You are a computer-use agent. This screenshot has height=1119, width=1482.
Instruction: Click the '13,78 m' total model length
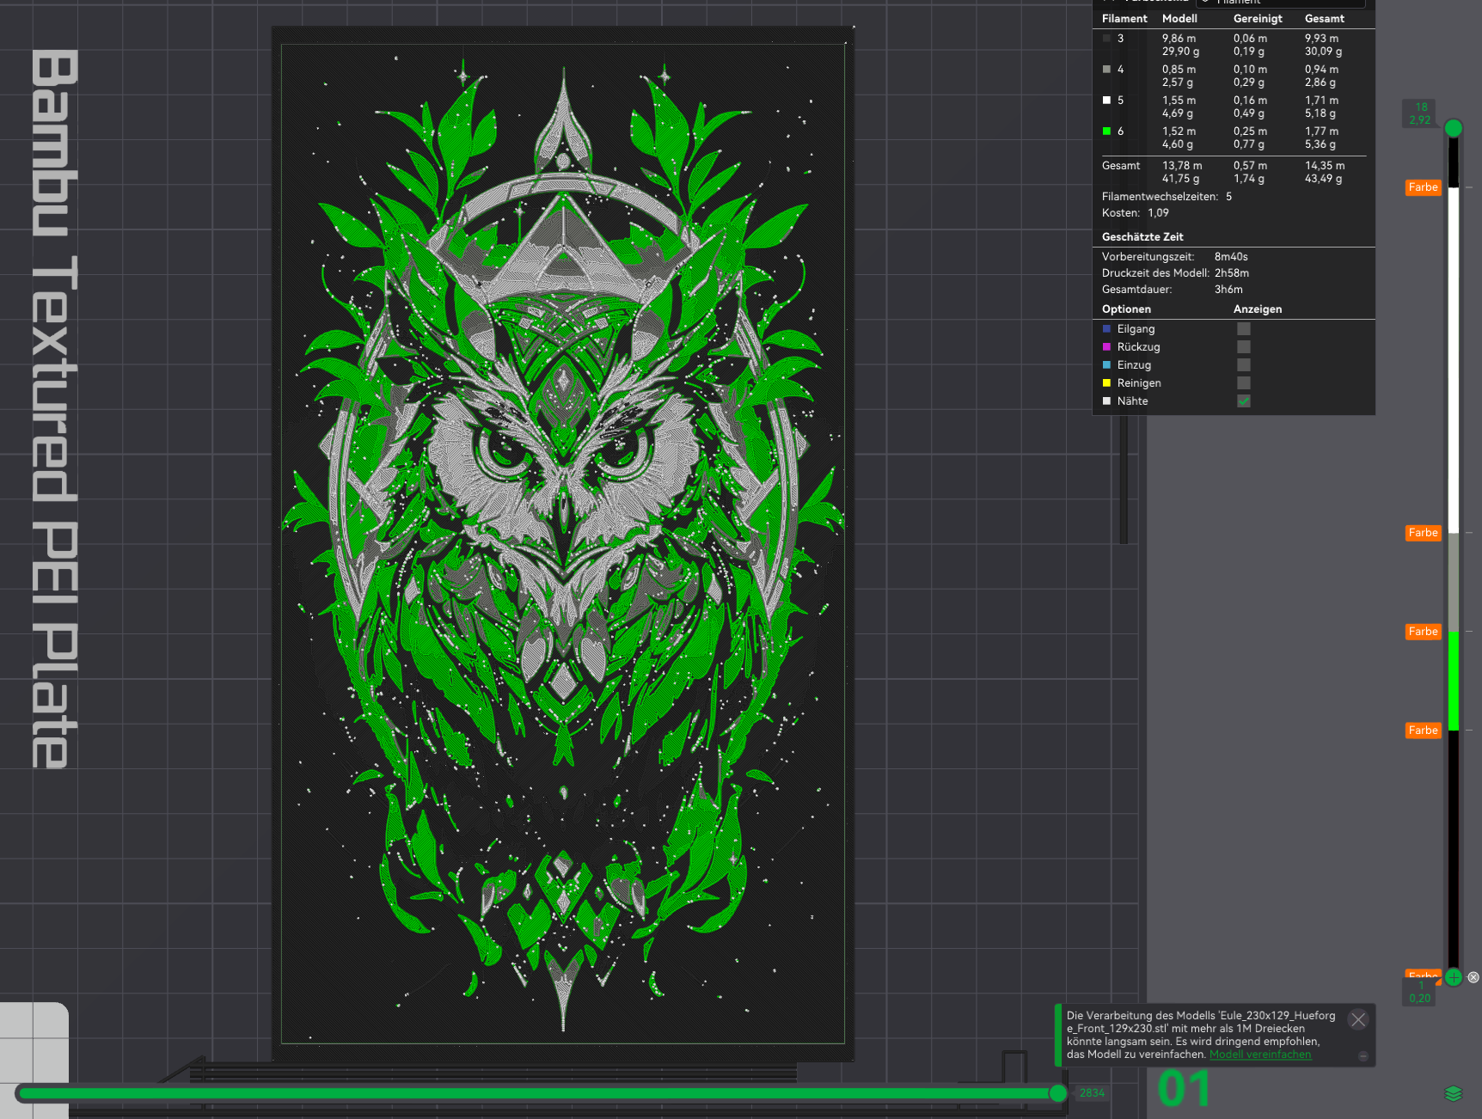coord(1182,166)
